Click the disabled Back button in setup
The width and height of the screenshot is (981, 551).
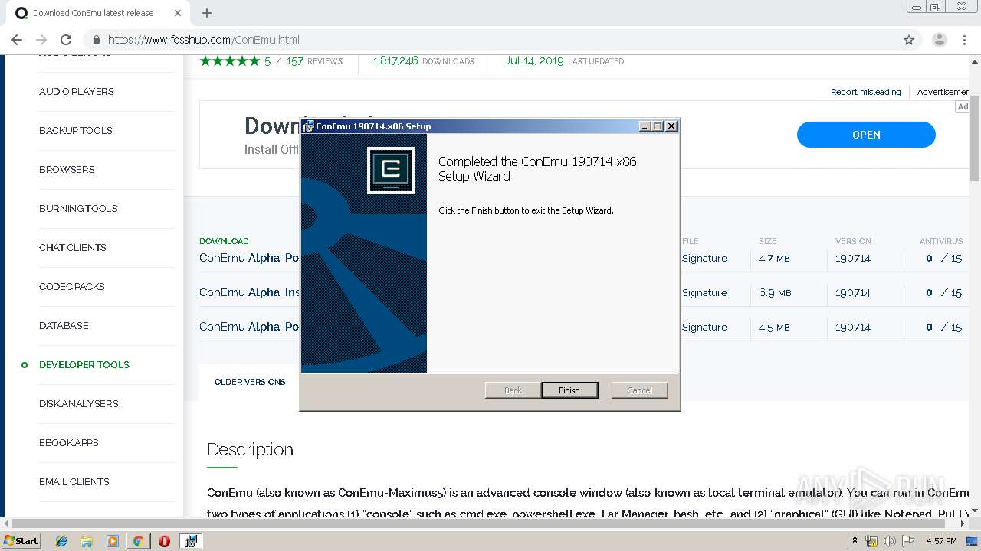pyautogui.click(x=513, y=390)
